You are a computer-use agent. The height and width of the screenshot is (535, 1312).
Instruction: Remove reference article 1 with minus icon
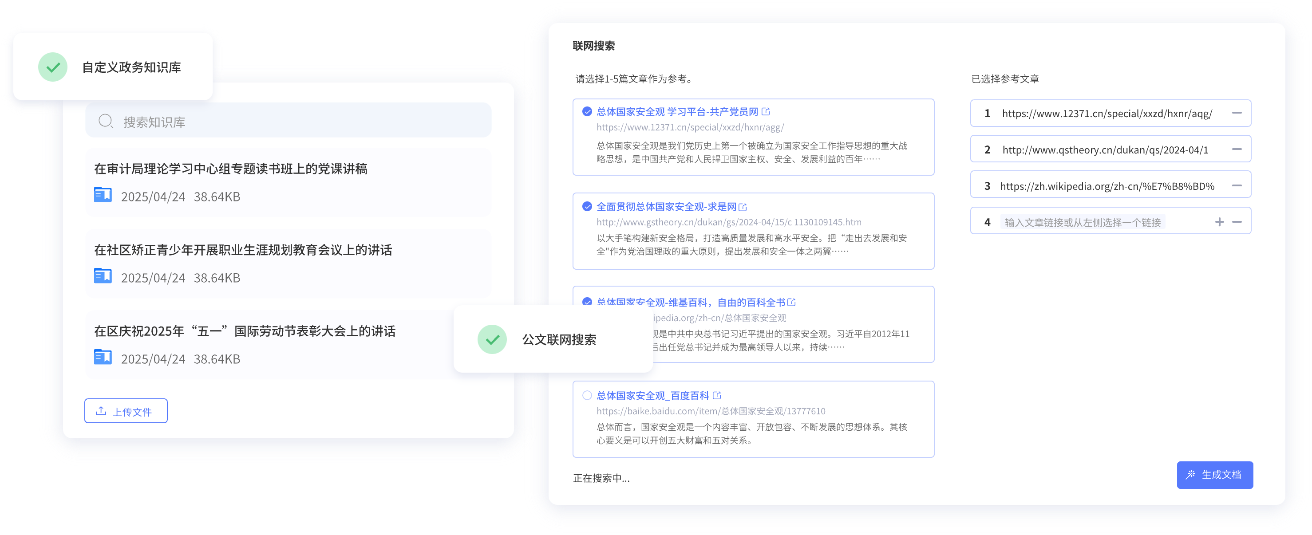[1237, 113]
